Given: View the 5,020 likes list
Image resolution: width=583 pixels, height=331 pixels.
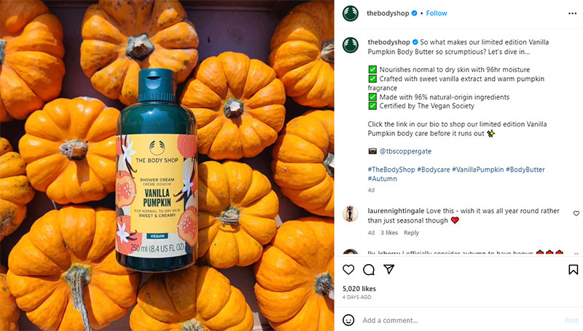Looking at the screenshot, I should pos(359,288).
